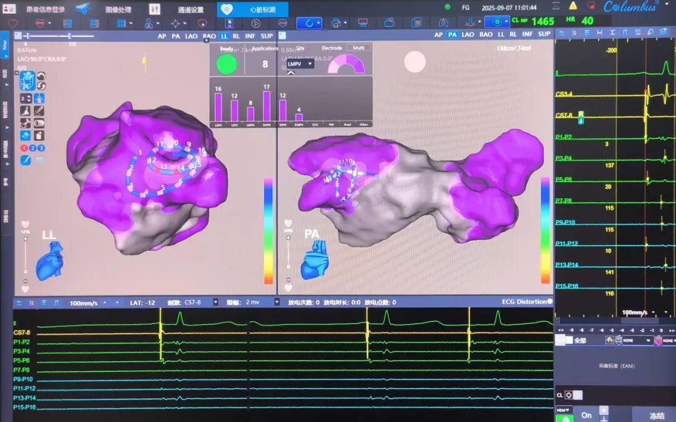The width and height of the screenshot is (676, 422).
Task: Set left map view to INF
Action: [250, 36]
